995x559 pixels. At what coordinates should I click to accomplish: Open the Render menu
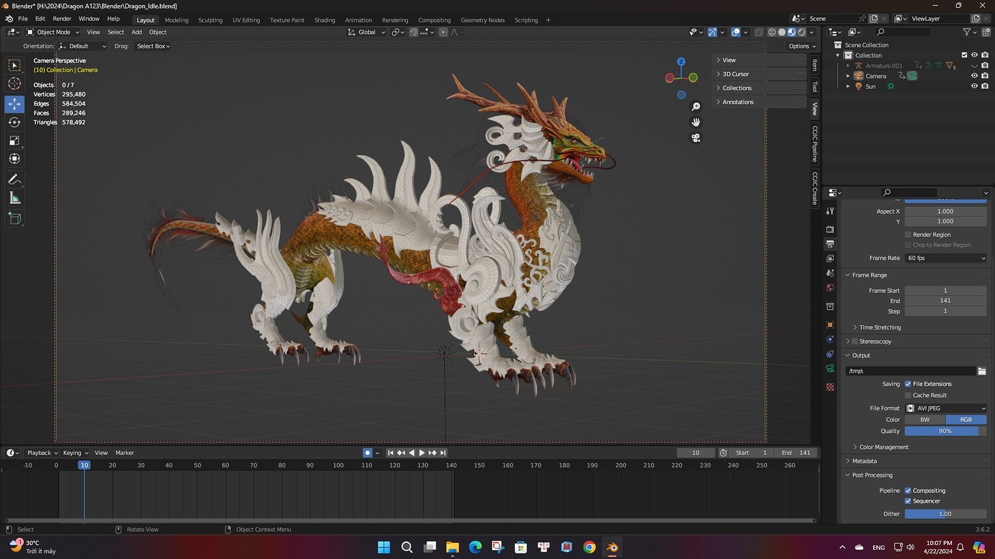coord(62,19)
